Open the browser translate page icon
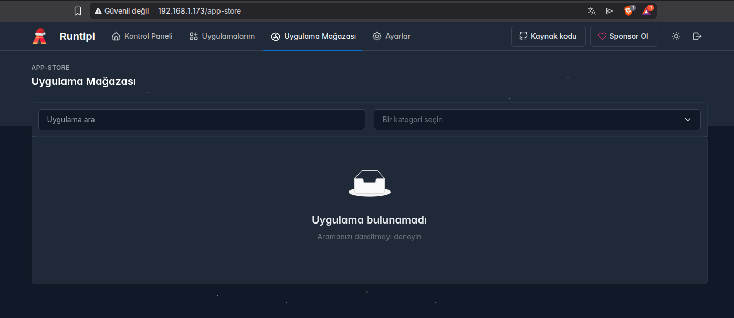This screenshot has height=318, width=734. coord(592,10)
